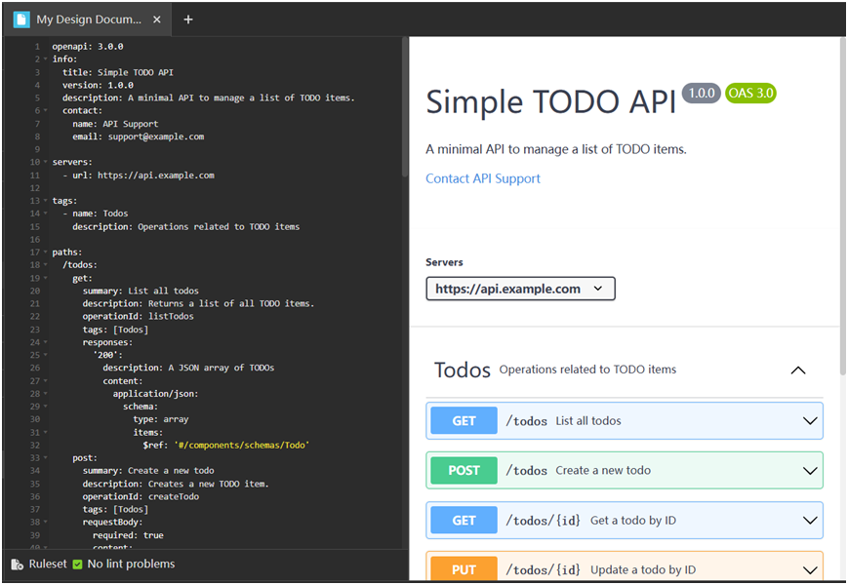
Task: Expand the PUT /todos/{id} operation chevron
Action: click(810, 569)
